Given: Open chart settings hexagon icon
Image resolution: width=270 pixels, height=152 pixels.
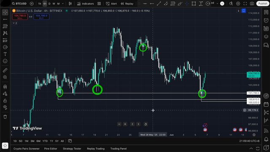Looking at the screenshot, I should pos(238,3).
